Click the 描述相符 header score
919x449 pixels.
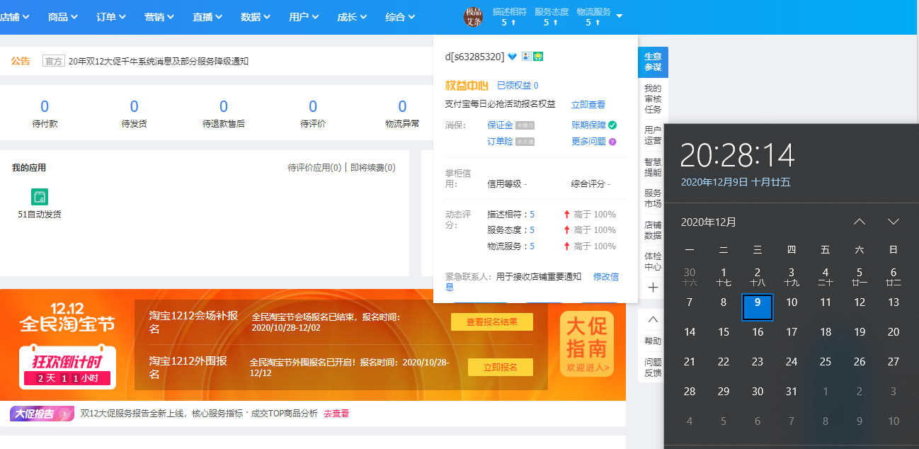point(509,17)
